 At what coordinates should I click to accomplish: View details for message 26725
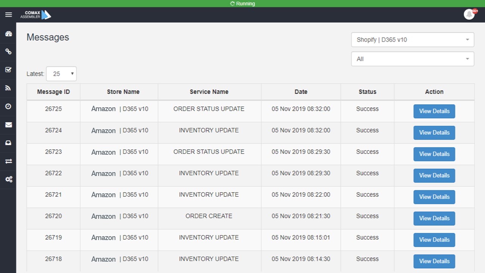[434, 111]
